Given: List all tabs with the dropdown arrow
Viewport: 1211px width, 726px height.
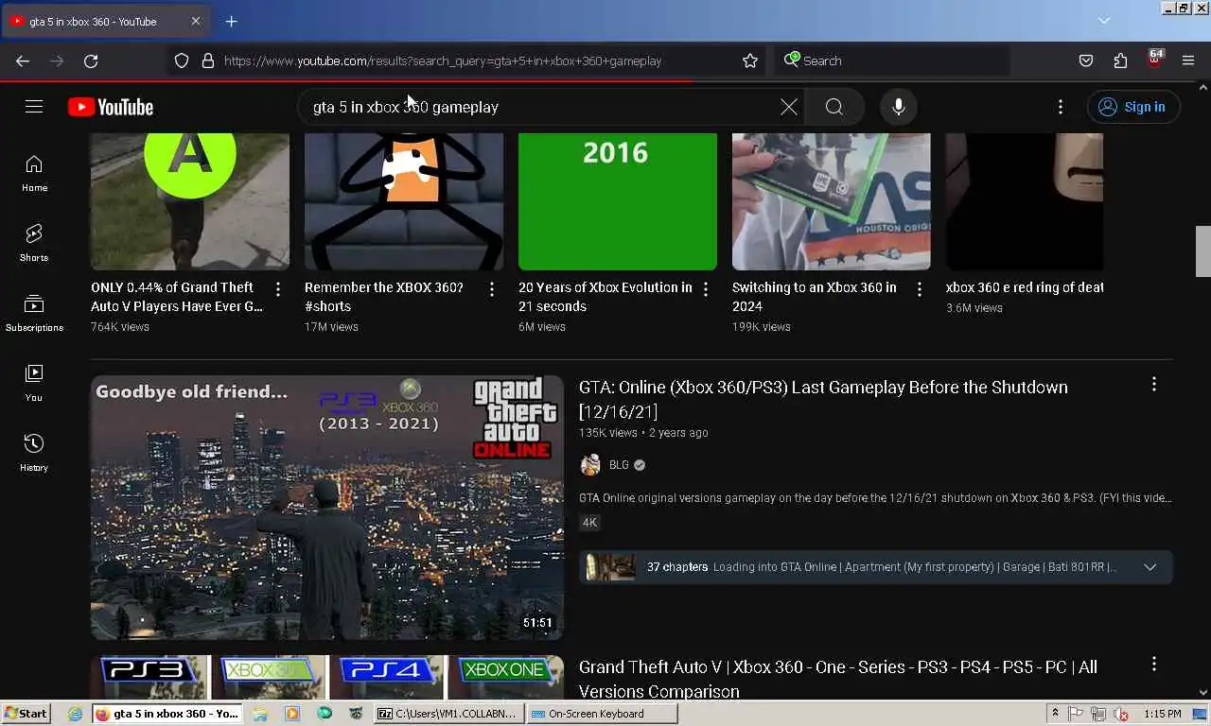Looking at the screenshot, I should tap(1103, 21).
